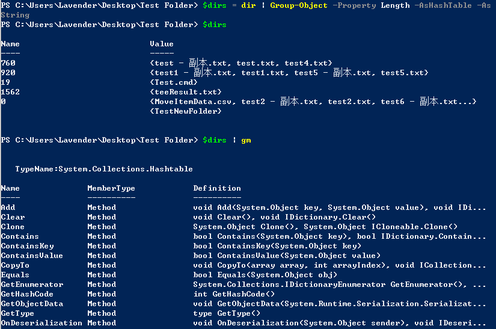Click the Group-Object cmdlet in the first command
The height and width of the screenshot is (329, 496).
coord(299,5)
